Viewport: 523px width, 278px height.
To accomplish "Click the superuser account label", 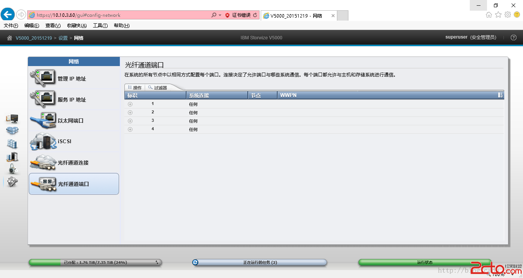I will (456, 37).
